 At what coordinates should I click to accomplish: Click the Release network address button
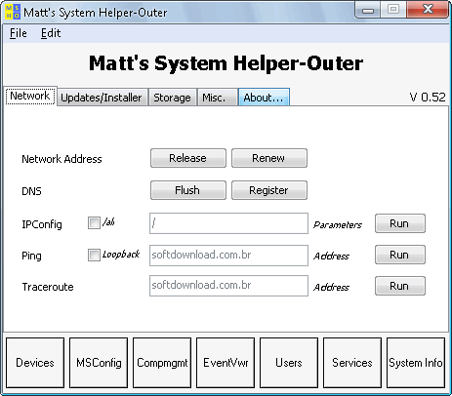(x=188, y=158)
